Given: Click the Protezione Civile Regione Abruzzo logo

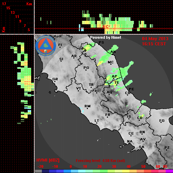Looking at the screenshot, I should [46, 46].
